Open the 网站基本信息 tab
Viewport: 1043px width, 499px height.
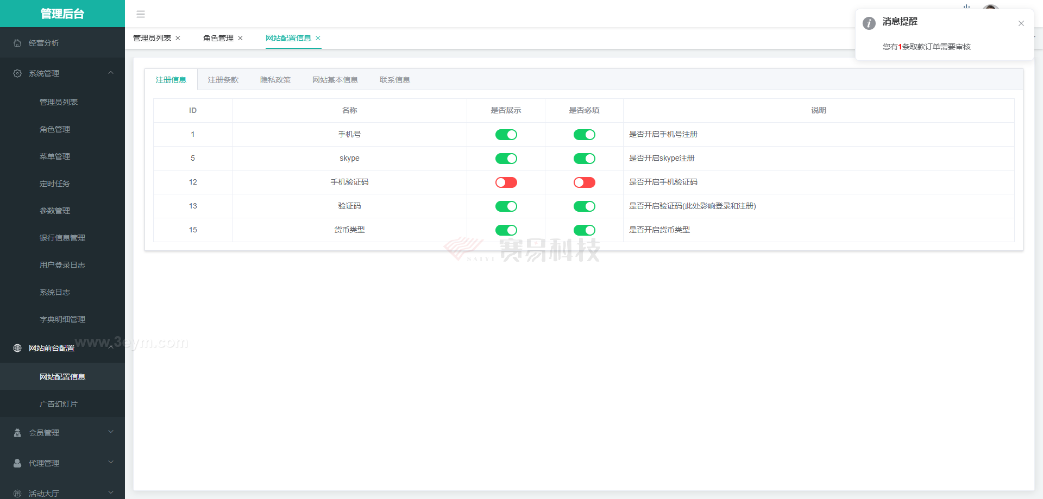click(x=335, y=80)
